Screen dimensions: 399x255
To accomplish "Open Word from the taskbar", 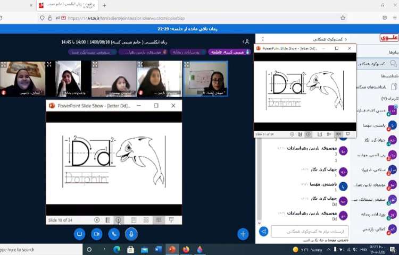I will tap(158, 249).
